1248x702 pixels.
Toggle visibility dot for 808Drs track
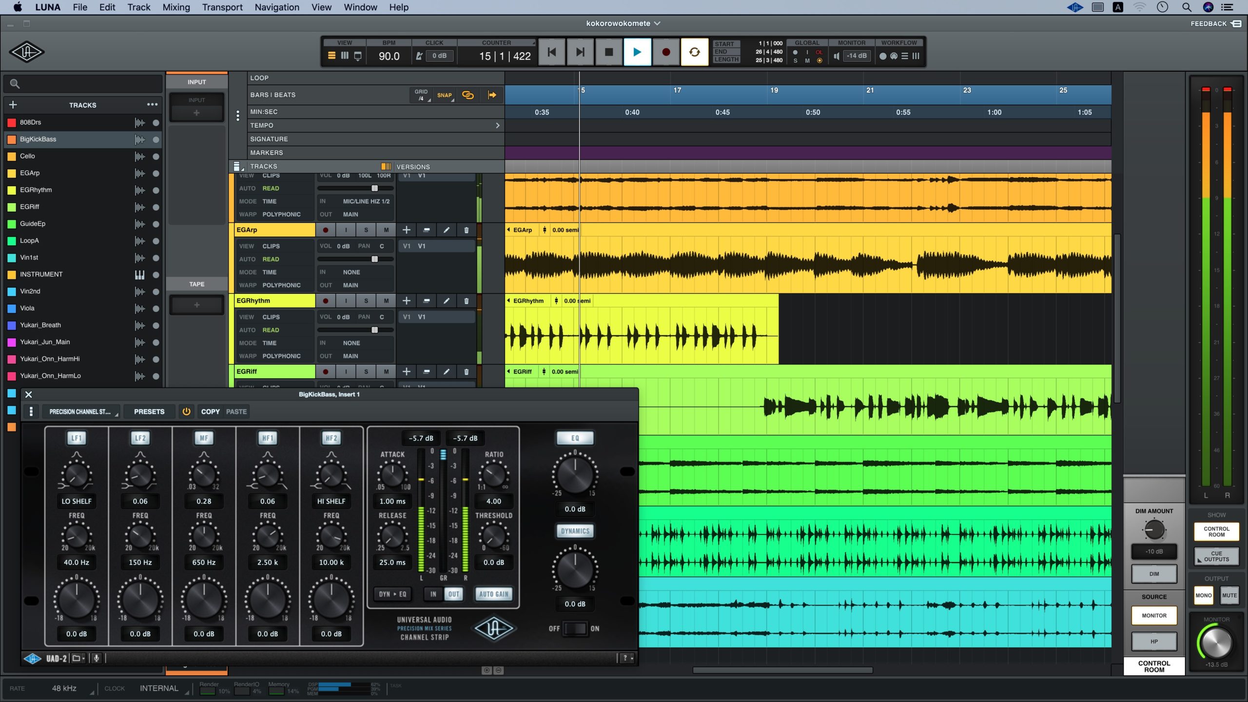[x=156, y=123]
